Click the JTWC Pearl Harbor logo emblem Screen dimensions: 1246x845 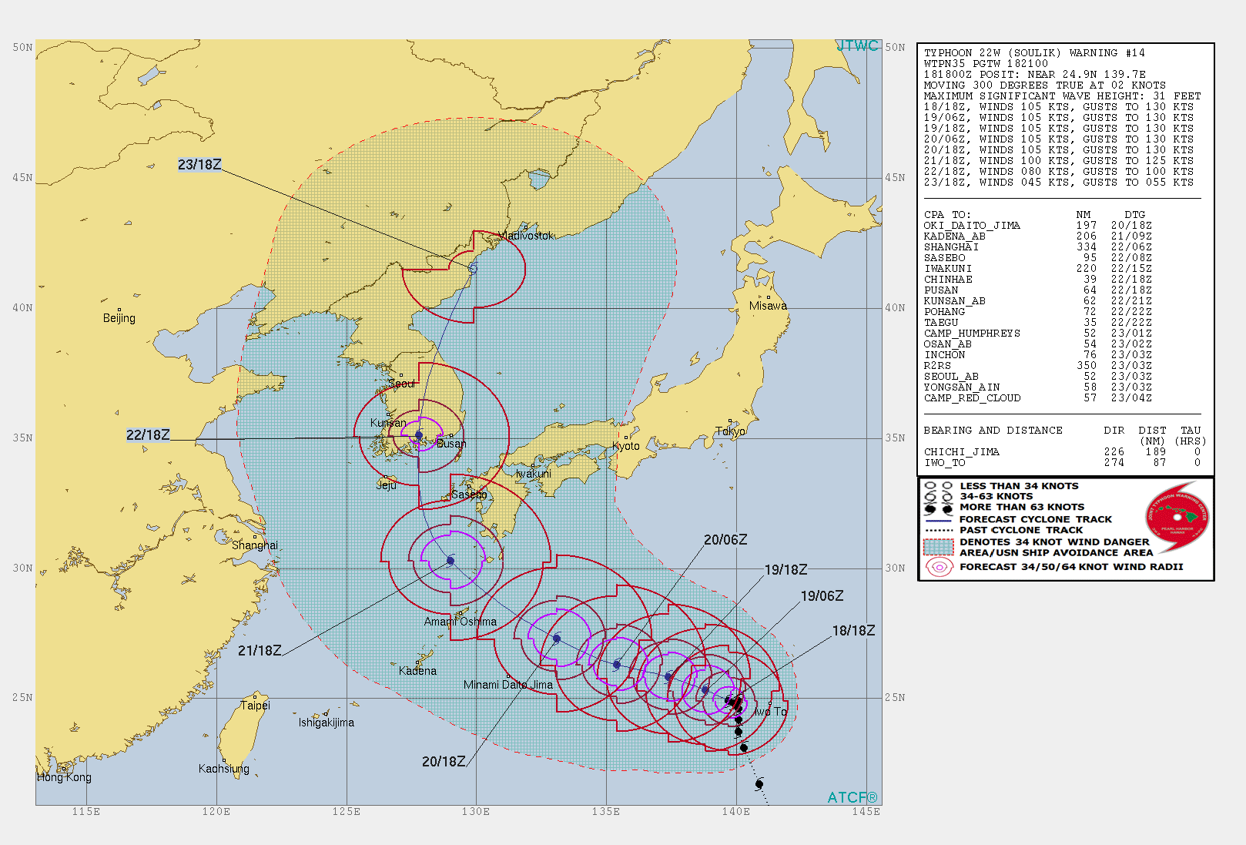1177,517
